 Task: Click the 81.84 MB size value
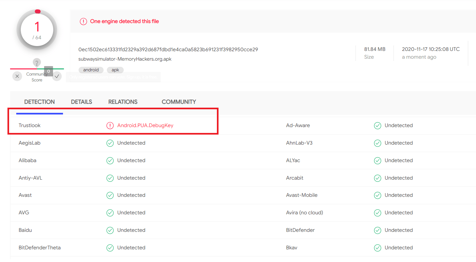point(375,49)
